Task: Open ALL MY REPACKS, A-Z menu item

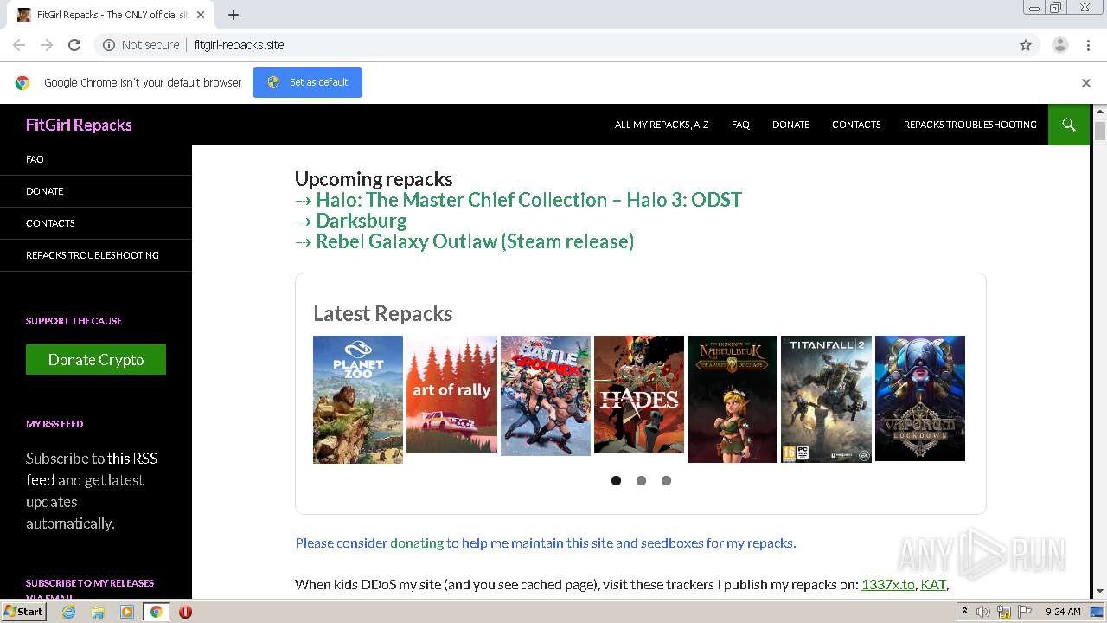Action: 662,125
